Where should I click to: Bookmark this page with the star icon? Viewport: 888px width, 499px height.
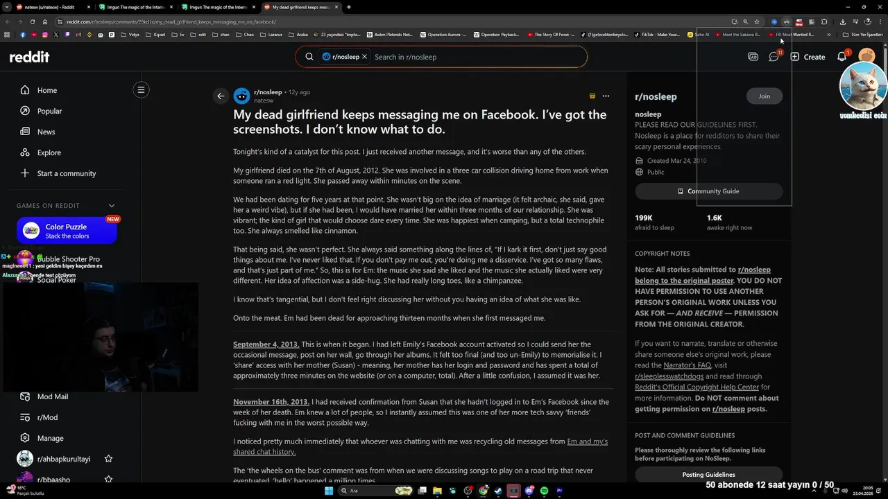point(757,21)
